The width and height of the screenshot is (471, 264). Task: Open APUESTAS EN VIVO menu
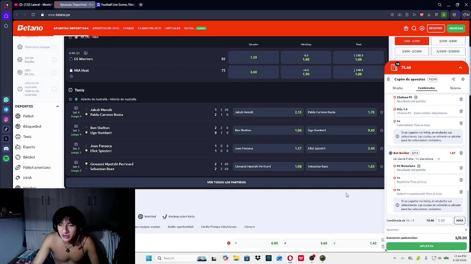[106, 28]
